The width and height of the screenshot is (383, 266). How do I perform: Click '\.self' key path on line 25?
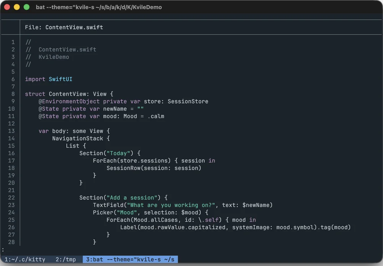[x=208, y=220]
